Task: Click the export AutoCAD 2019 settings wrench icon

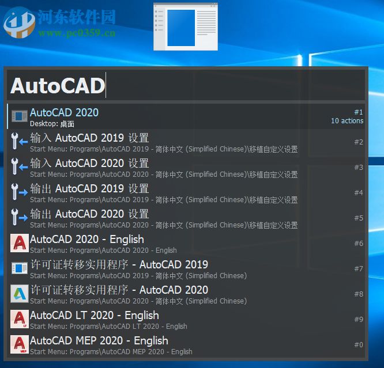Action: pyautogui.click(x=20, y=192)
